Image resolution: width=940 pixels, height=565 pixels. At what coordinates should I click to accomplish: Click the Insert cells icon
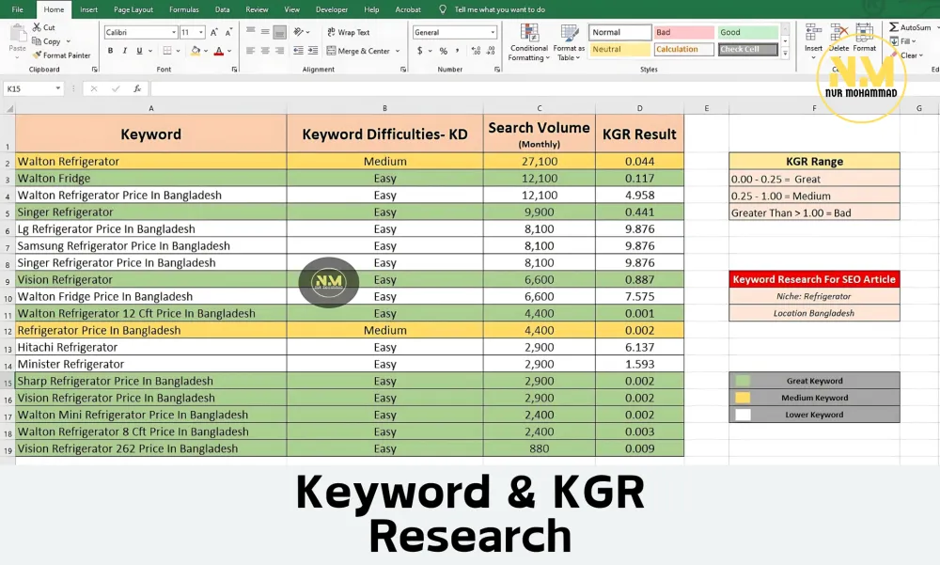coord(813,33)
